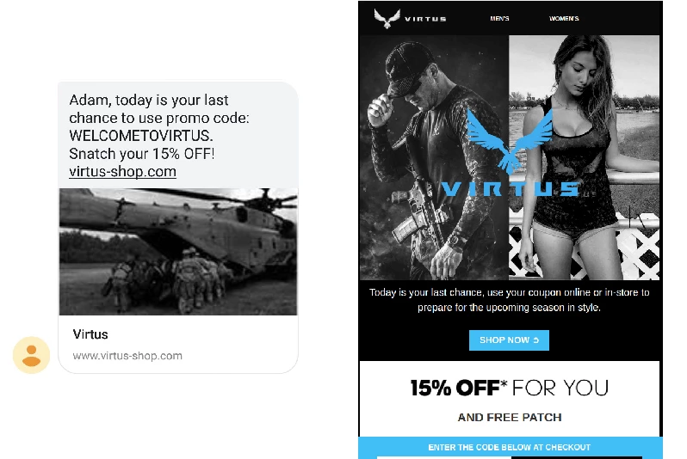Click the large blue eagle emblem
687x459 pixels.
click(x=509, y=141)
